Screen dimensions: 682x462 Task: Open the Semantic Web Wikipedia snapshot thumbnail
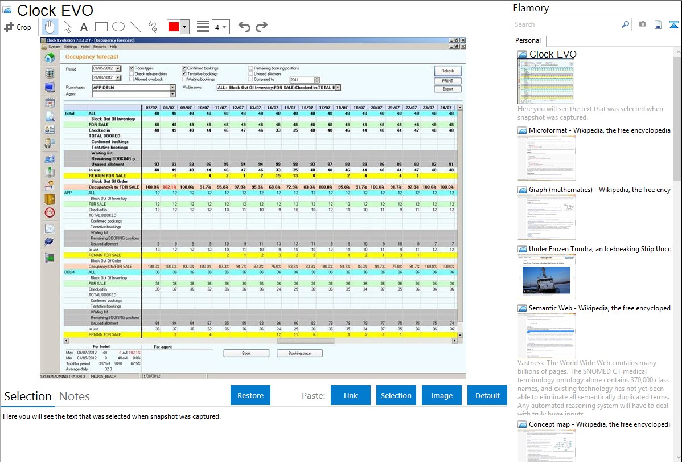(x=547, y=336)
